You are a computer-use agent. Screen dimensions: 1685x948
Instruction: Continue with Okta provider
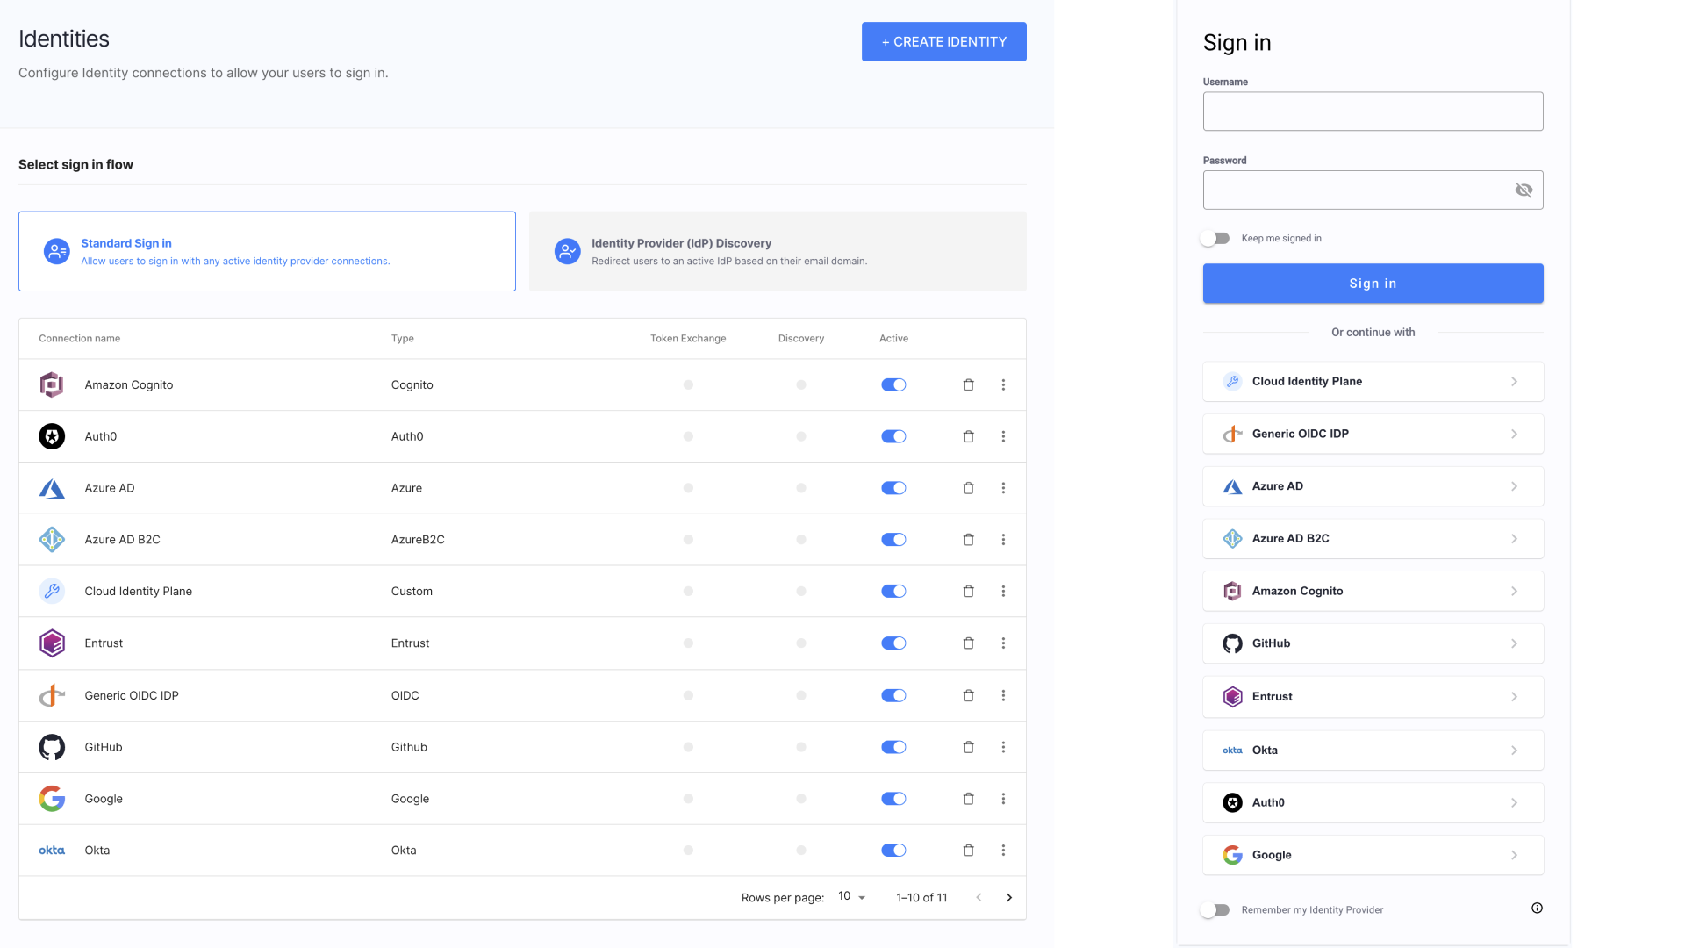pos(1373,750)
